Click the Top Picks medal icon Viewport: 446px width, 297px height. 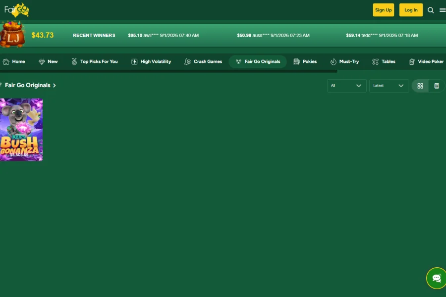click(x=74, y=62)
